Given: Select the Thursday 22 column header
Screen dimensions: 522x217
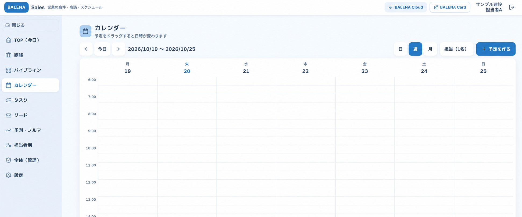Looking at the screenshot, I should click(305, 68).
